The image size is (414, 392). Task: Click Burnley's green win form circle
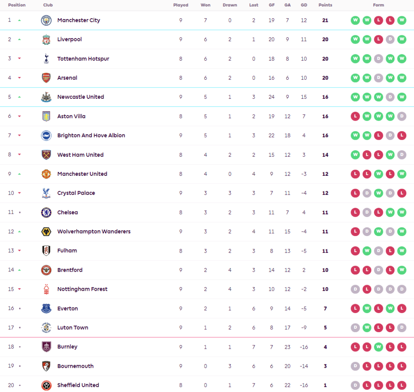(378, 347)
